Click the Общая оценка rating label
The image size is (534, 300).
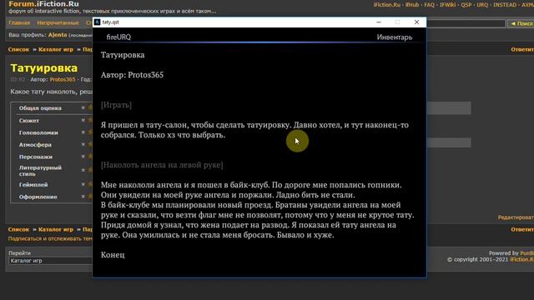tap(40, 107)
